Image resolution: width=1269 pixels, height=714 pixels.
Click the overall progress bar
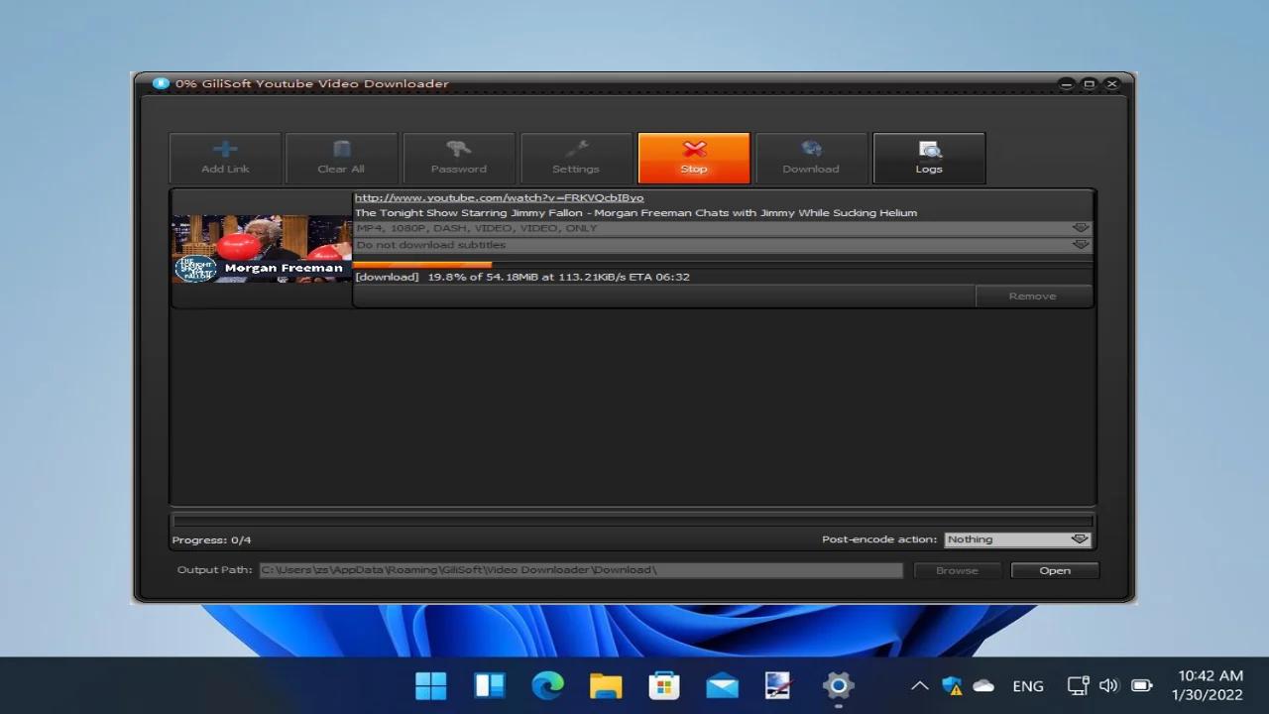633,521
